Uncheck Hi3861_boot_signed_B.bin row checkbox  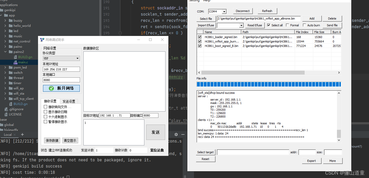200,46
